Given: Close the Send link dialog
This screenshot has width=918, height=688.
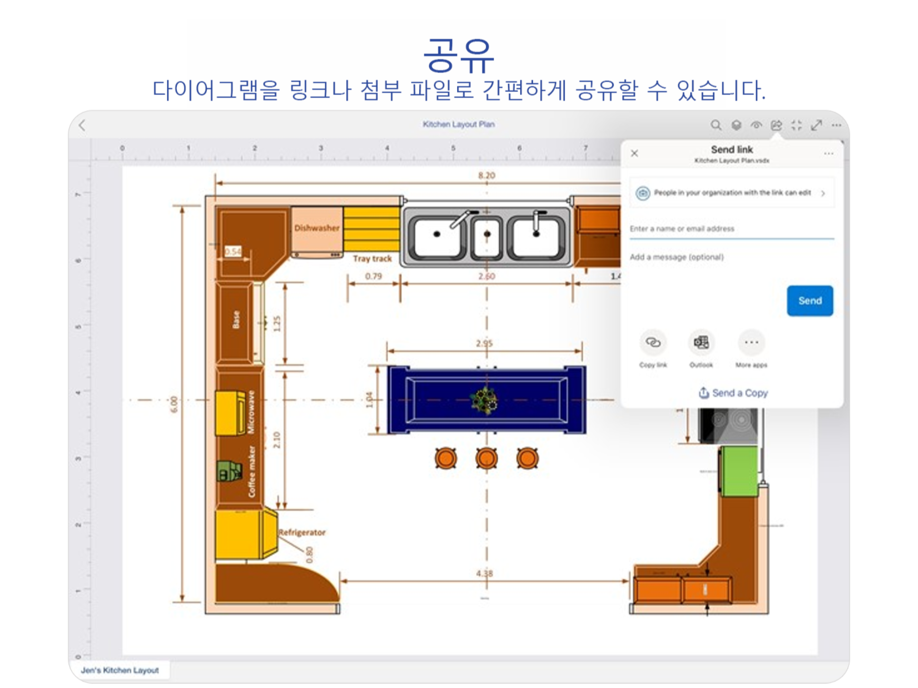Looking at the screenshot, I should click(635, 153).
